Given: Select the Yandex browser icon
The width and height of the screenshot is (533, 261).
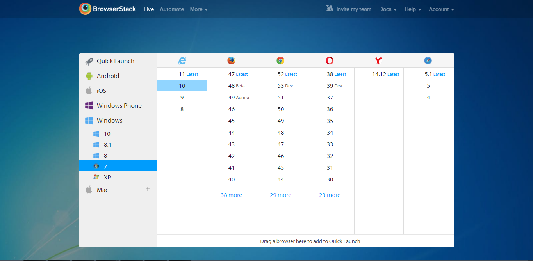Looking at the screenshot, I should [379, 60].
